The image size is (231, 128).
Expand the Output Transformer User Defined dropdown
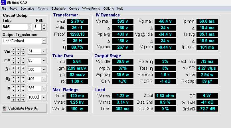[44, 41]
